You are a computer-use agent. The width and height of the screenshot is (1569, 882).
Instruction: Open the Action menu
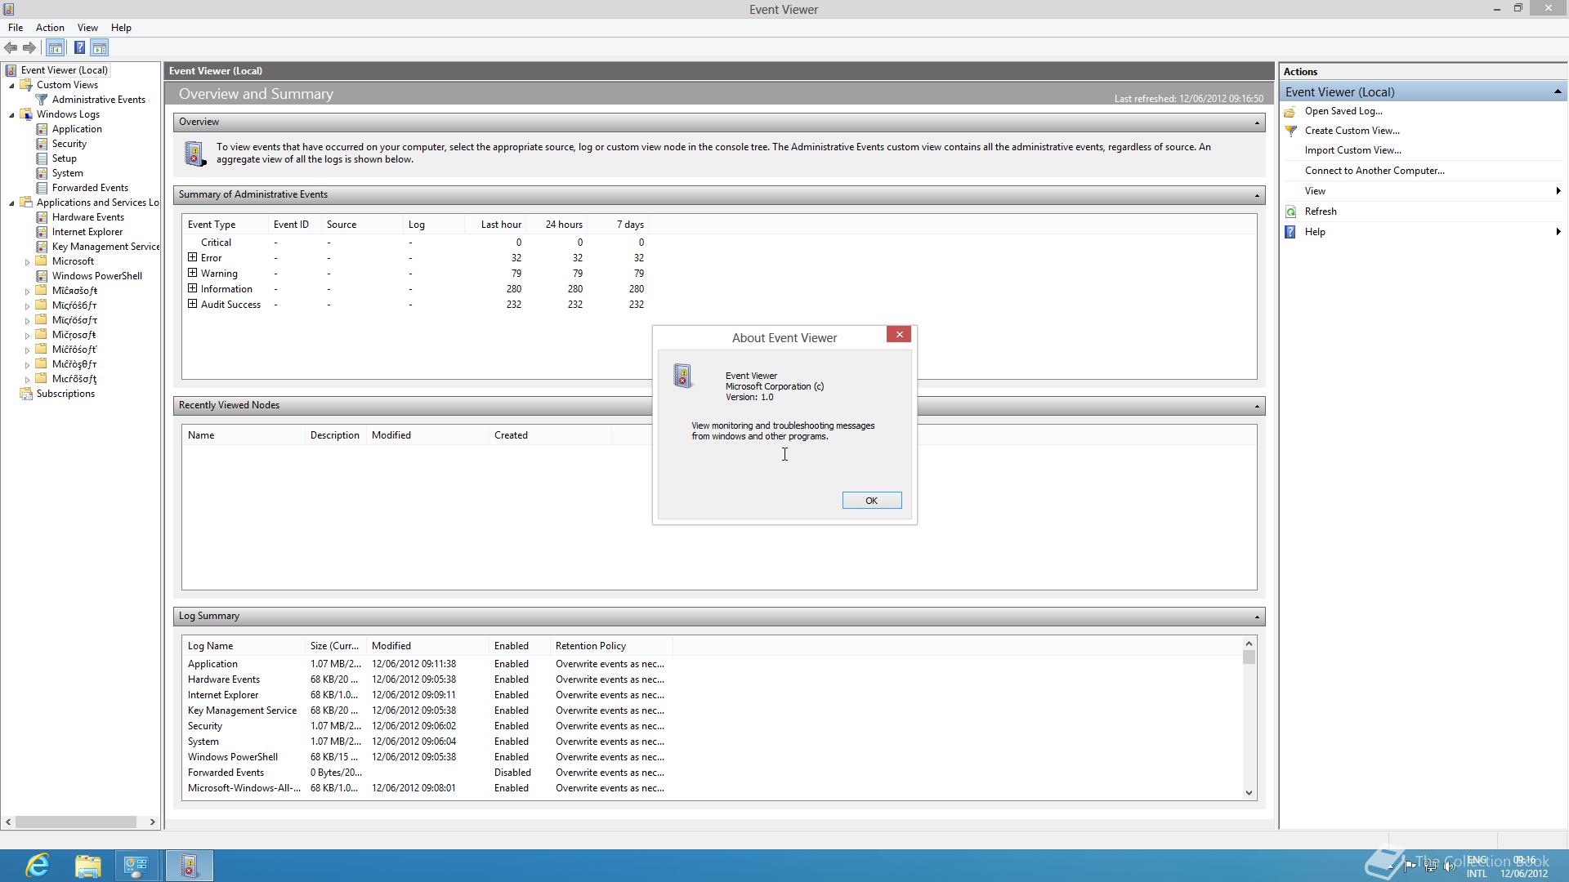[50, 28]
